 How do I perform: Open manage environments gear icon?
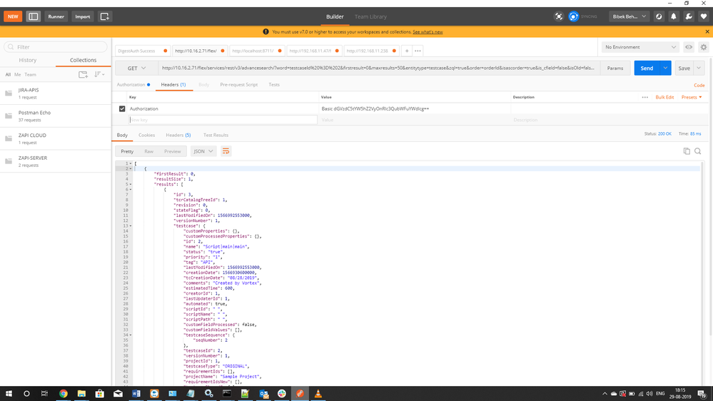pos(703,47)
